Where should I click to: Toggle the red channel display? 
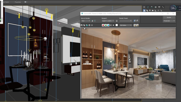pyautogui.click(x=103, y=25)
